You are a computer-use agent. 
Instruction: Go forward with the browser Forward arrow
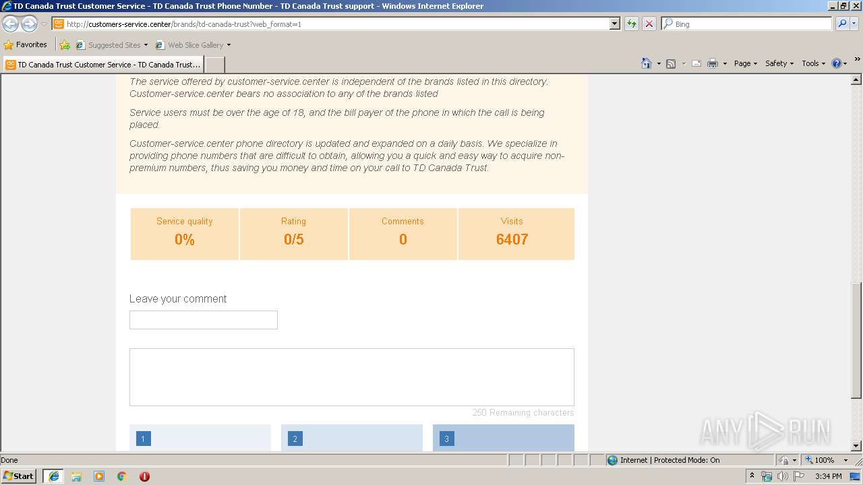click(29, 24)
